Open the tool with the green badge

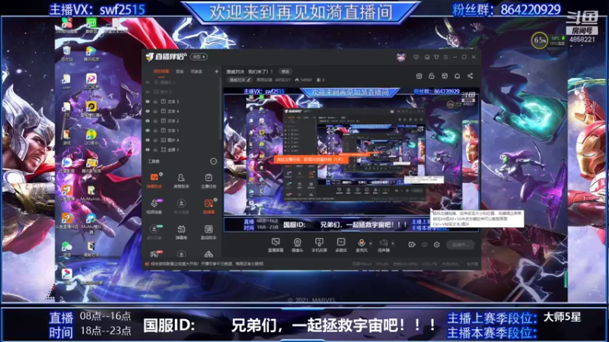pos(155,232)
